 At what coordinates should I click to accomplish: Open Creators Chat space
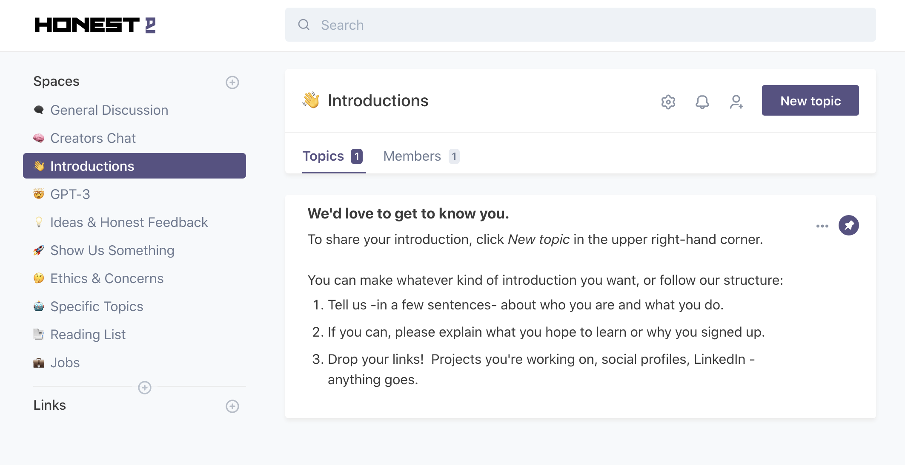coord(93,138)
